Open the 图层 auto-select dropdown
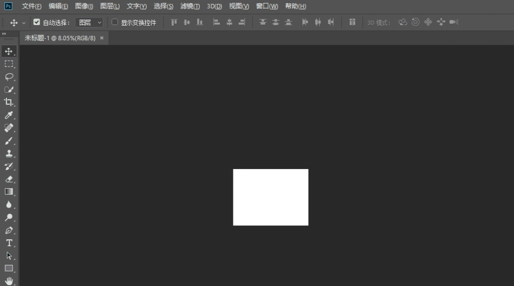Screen dimensions: 514x286 pos(89,22)
